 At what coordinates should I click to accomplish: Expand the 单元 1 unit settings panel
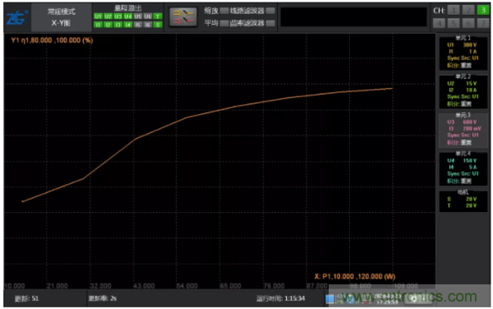click(x=463, y=52)
